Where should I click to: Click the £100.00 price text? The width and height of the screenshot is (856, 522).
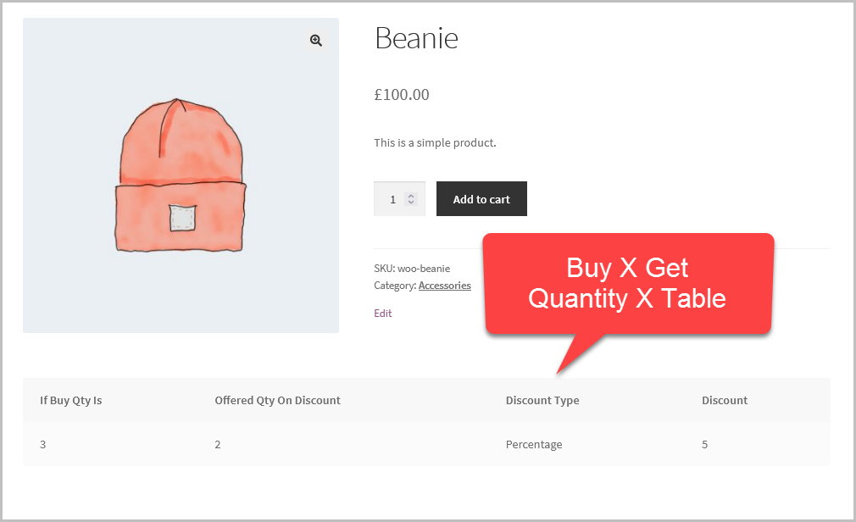tap(402, 94)
